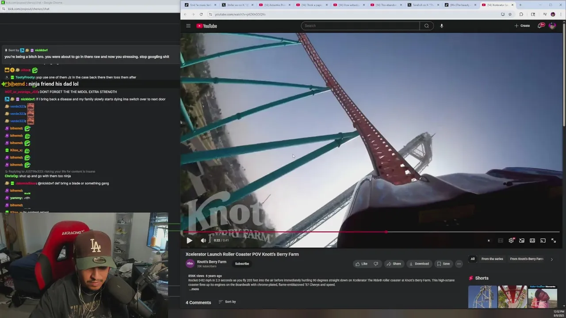The height and width of the screenshot is (318, 566).
Task: Switch to the 'TaraBull on X' tab
Action: (x=422, y=5)
